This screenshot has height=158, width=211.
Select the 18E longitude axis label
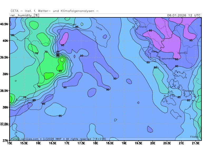click(x=95, y=143)
